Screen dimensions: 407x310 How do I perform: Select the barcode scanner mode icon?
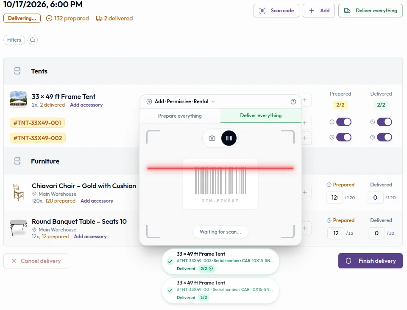pyautogui.click(x=229, y=138)
